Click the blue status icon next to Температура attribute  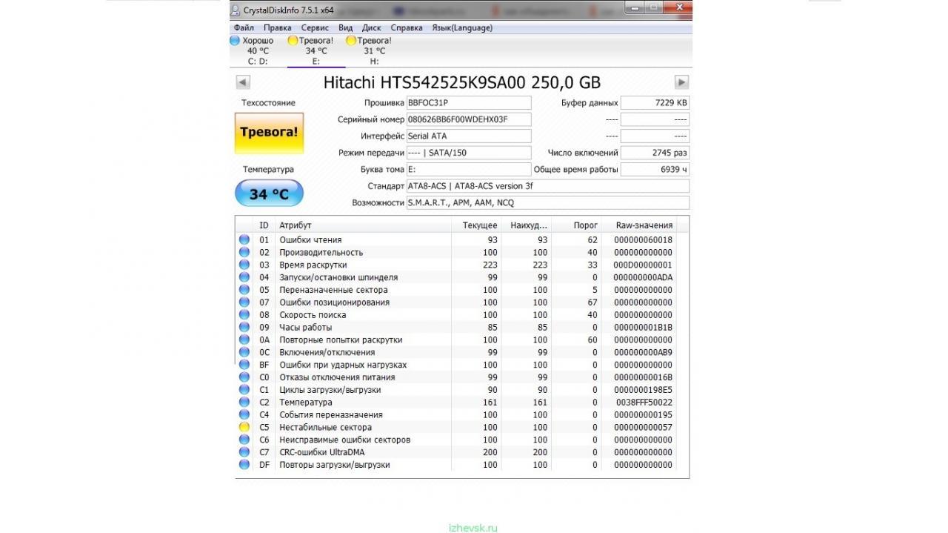[244, 402]
